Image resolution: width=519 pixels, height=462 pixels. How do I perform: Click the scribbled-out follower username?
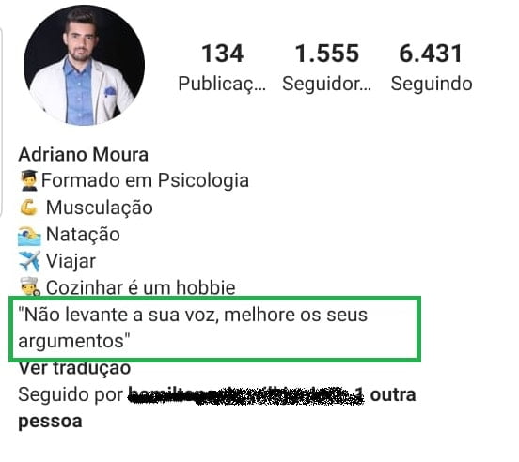click(x=245, y=395)
